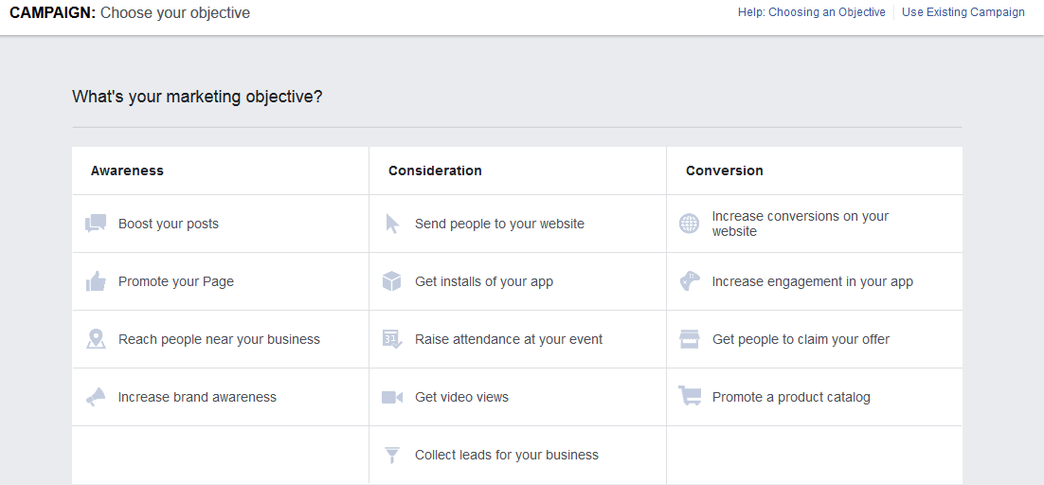
Task: Click the box icon for app installs
Action: pos(392,281)
